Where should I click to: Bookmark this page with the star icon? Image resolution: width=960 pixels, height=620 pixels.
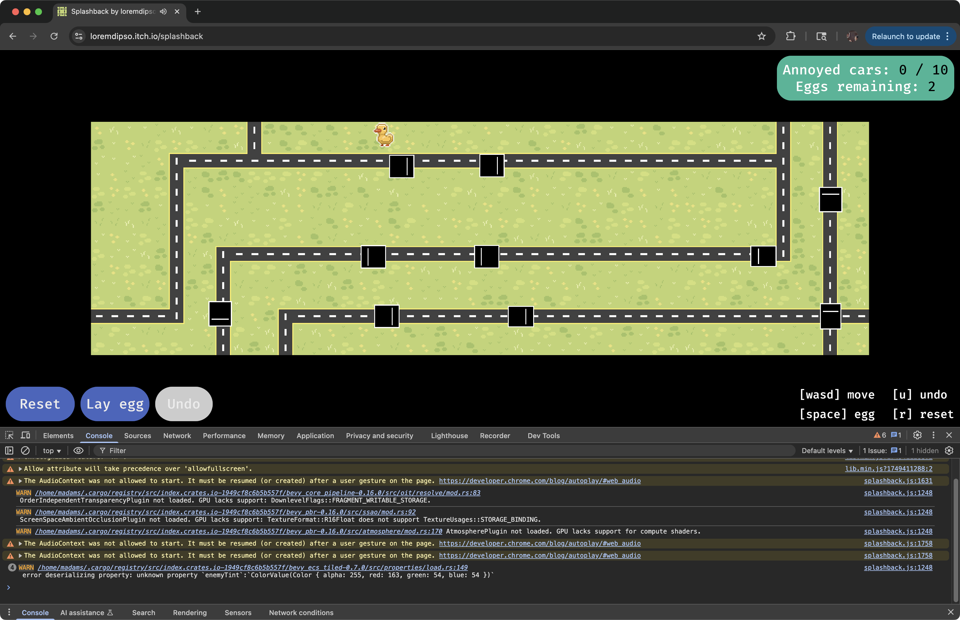[761, 36]
